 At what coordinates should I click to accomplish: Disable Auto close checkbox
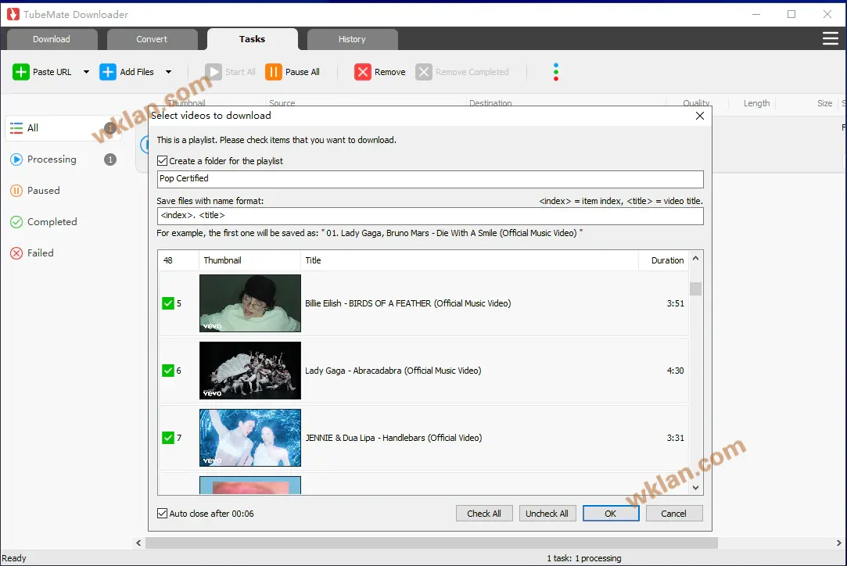click(x=163, y=514)
